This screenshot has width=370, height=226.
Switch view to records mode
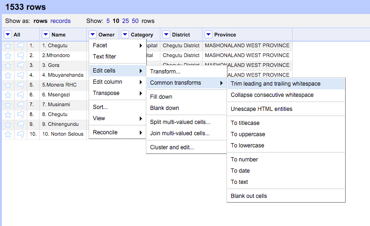pyautogui.click(x=60, y=21)
